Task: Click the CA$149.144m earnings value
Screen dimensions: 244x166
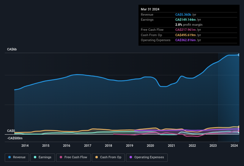Action: click(x=185, y=20)
